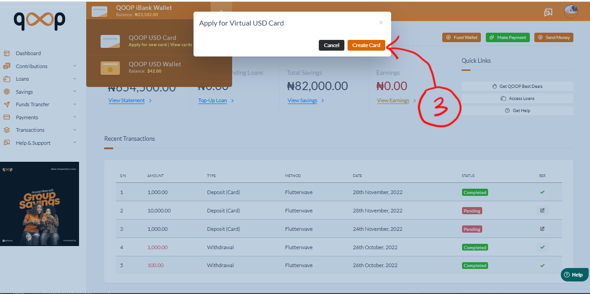Expand the Payments menu chevron
The image size is (590, 294).
[x=75, y=117]
